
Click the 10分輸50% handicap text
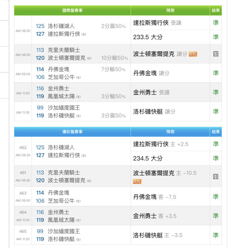[115, 58]
